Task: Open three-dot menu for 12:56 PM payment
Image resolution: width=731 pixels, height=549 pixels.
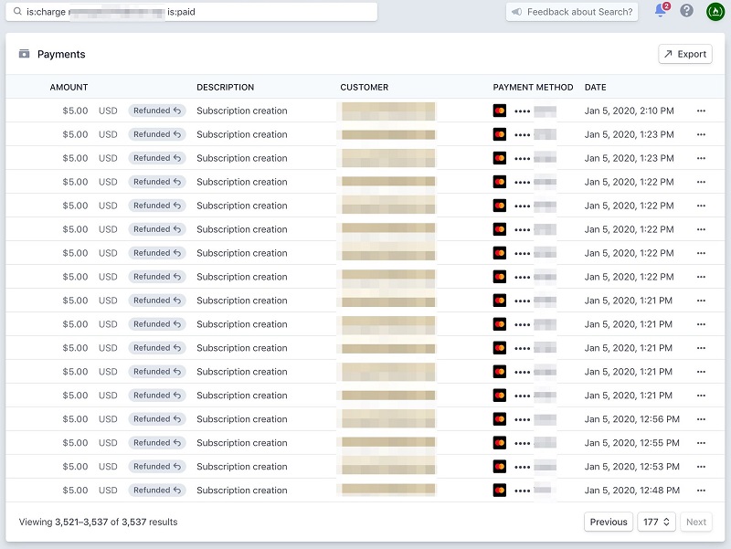Action: [701, 419]
